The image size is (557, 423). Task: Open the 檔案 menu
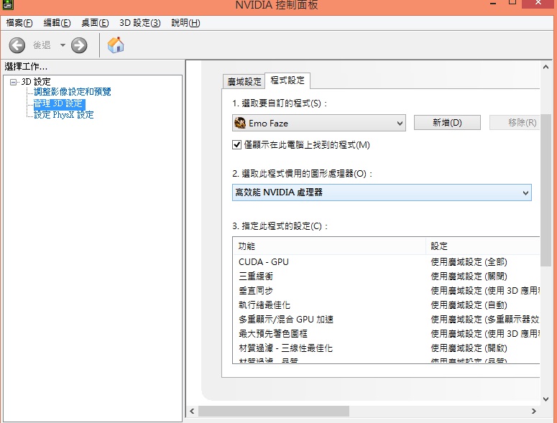click(x=19, y=23)
